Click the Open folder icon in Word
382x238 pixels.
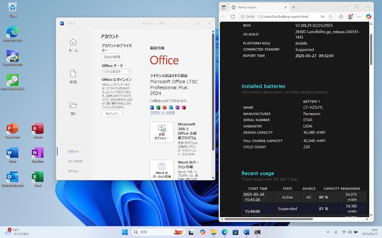[x=73, y=108]
